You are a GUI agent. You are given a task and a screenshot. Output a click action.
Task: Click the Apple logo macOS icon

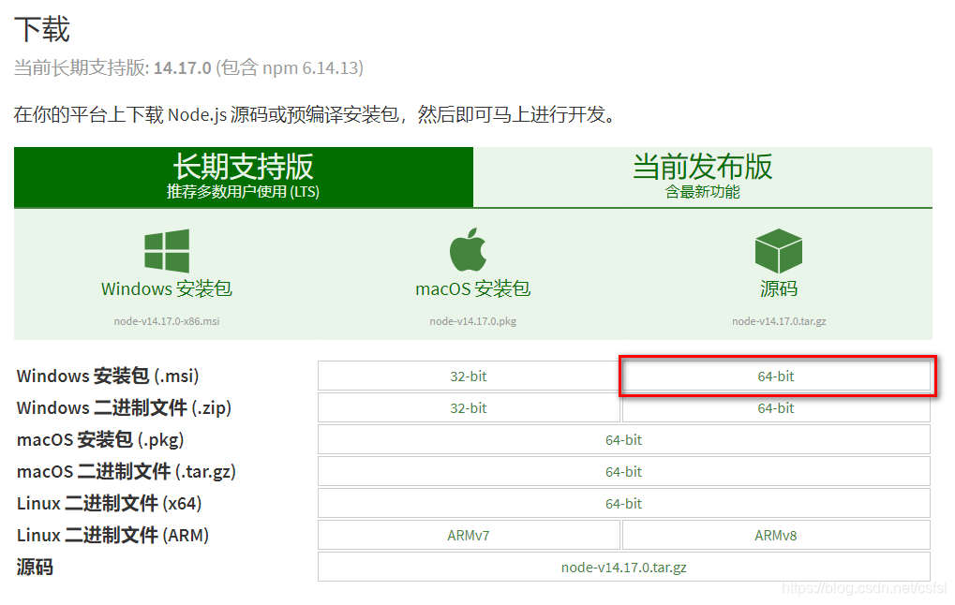point(468,249)
